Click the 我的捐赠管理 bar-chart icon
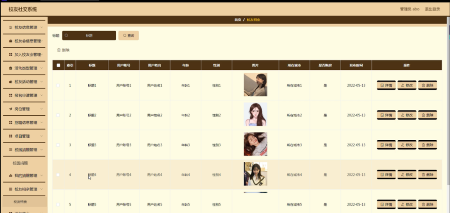Screen dimensions: 450x213 pyautogui.click(x=10, y=176)
